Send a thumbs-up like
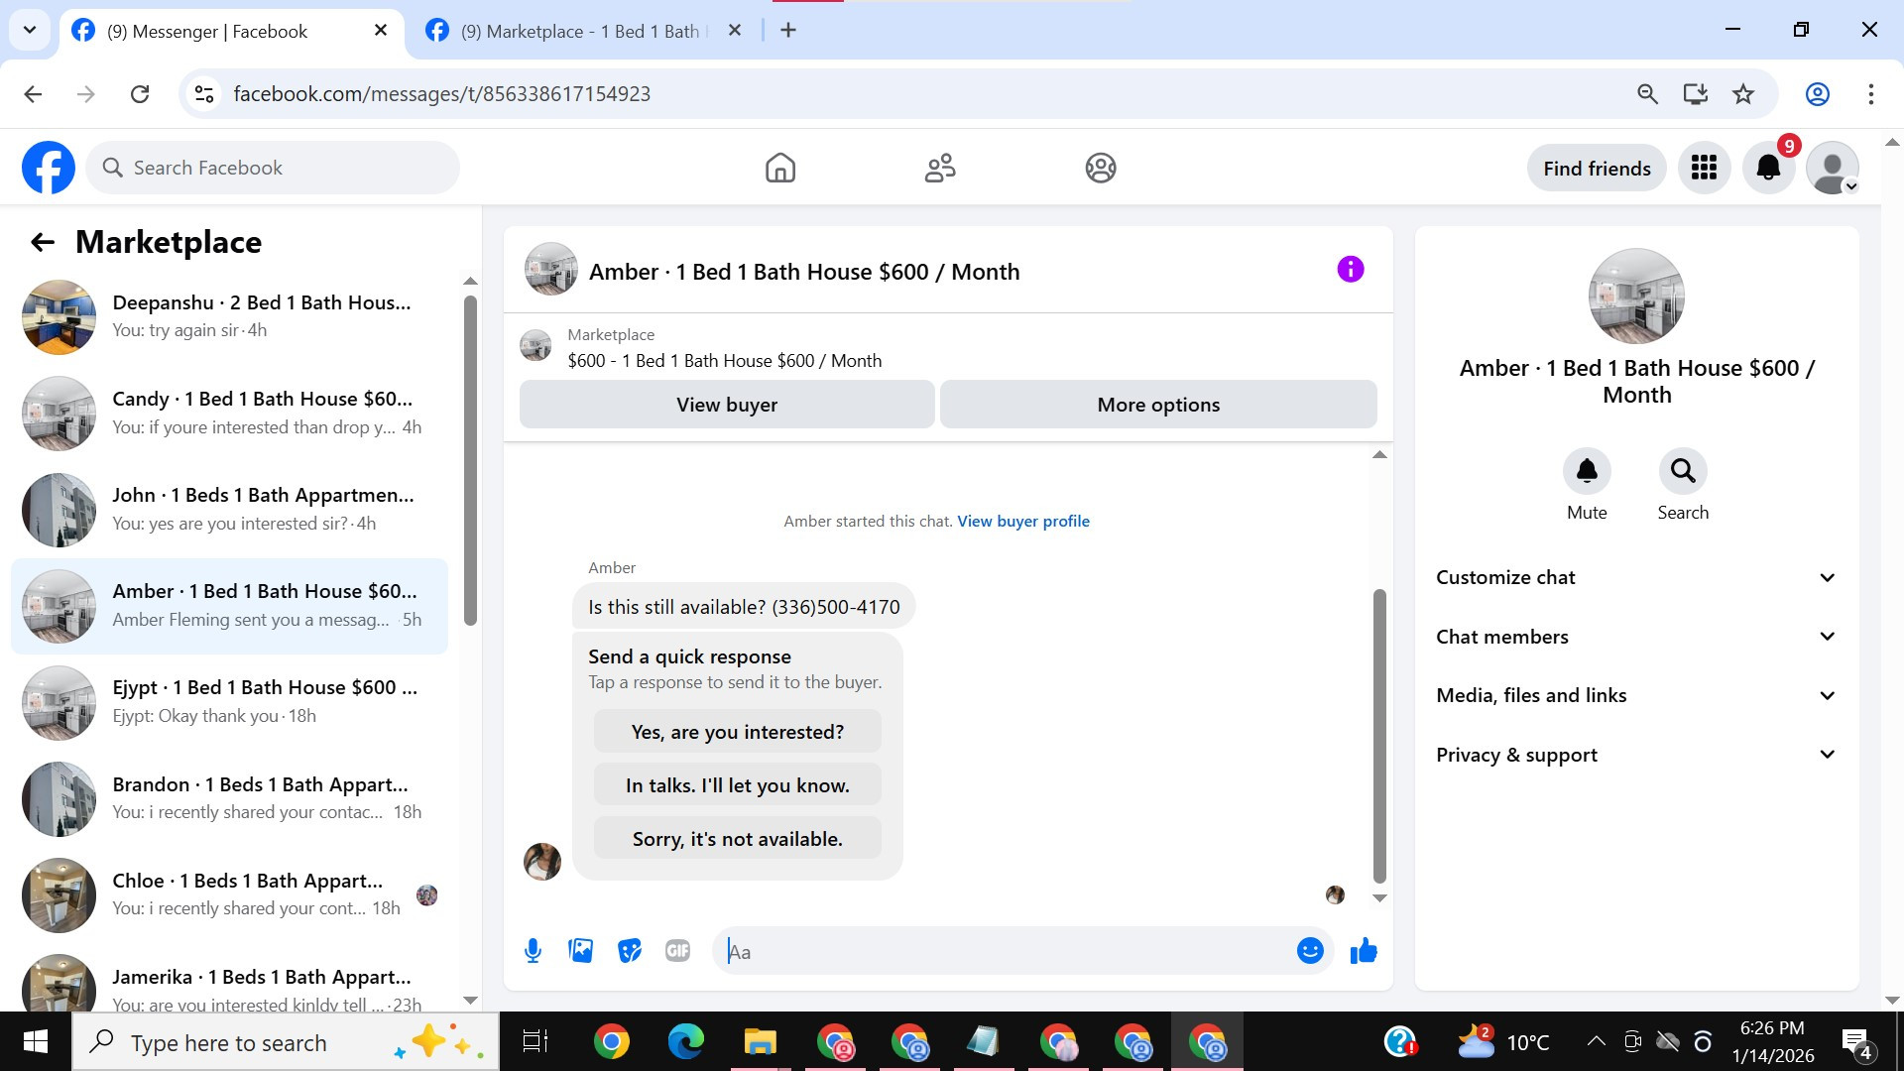The image size is (1904, 1071). click(x=1364, y=951)
